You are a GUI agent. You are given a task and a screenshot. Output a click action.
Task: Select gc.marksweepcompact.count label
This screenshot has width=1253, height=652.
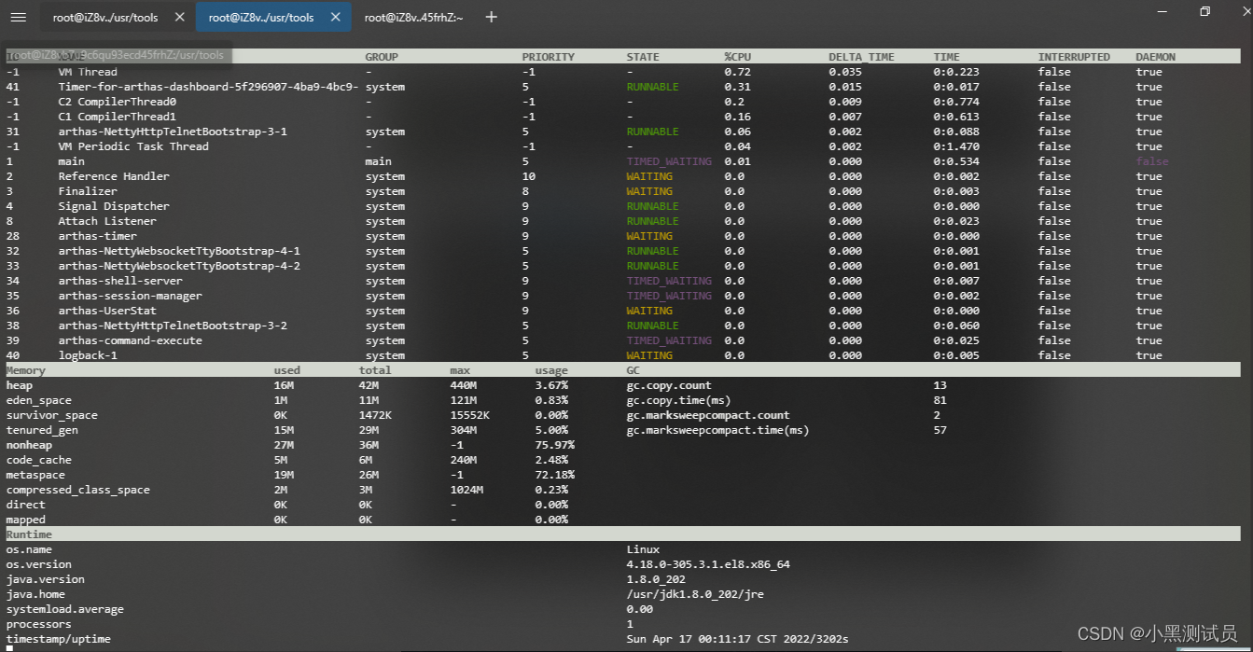pyautogui.click(x=708, y=415)
